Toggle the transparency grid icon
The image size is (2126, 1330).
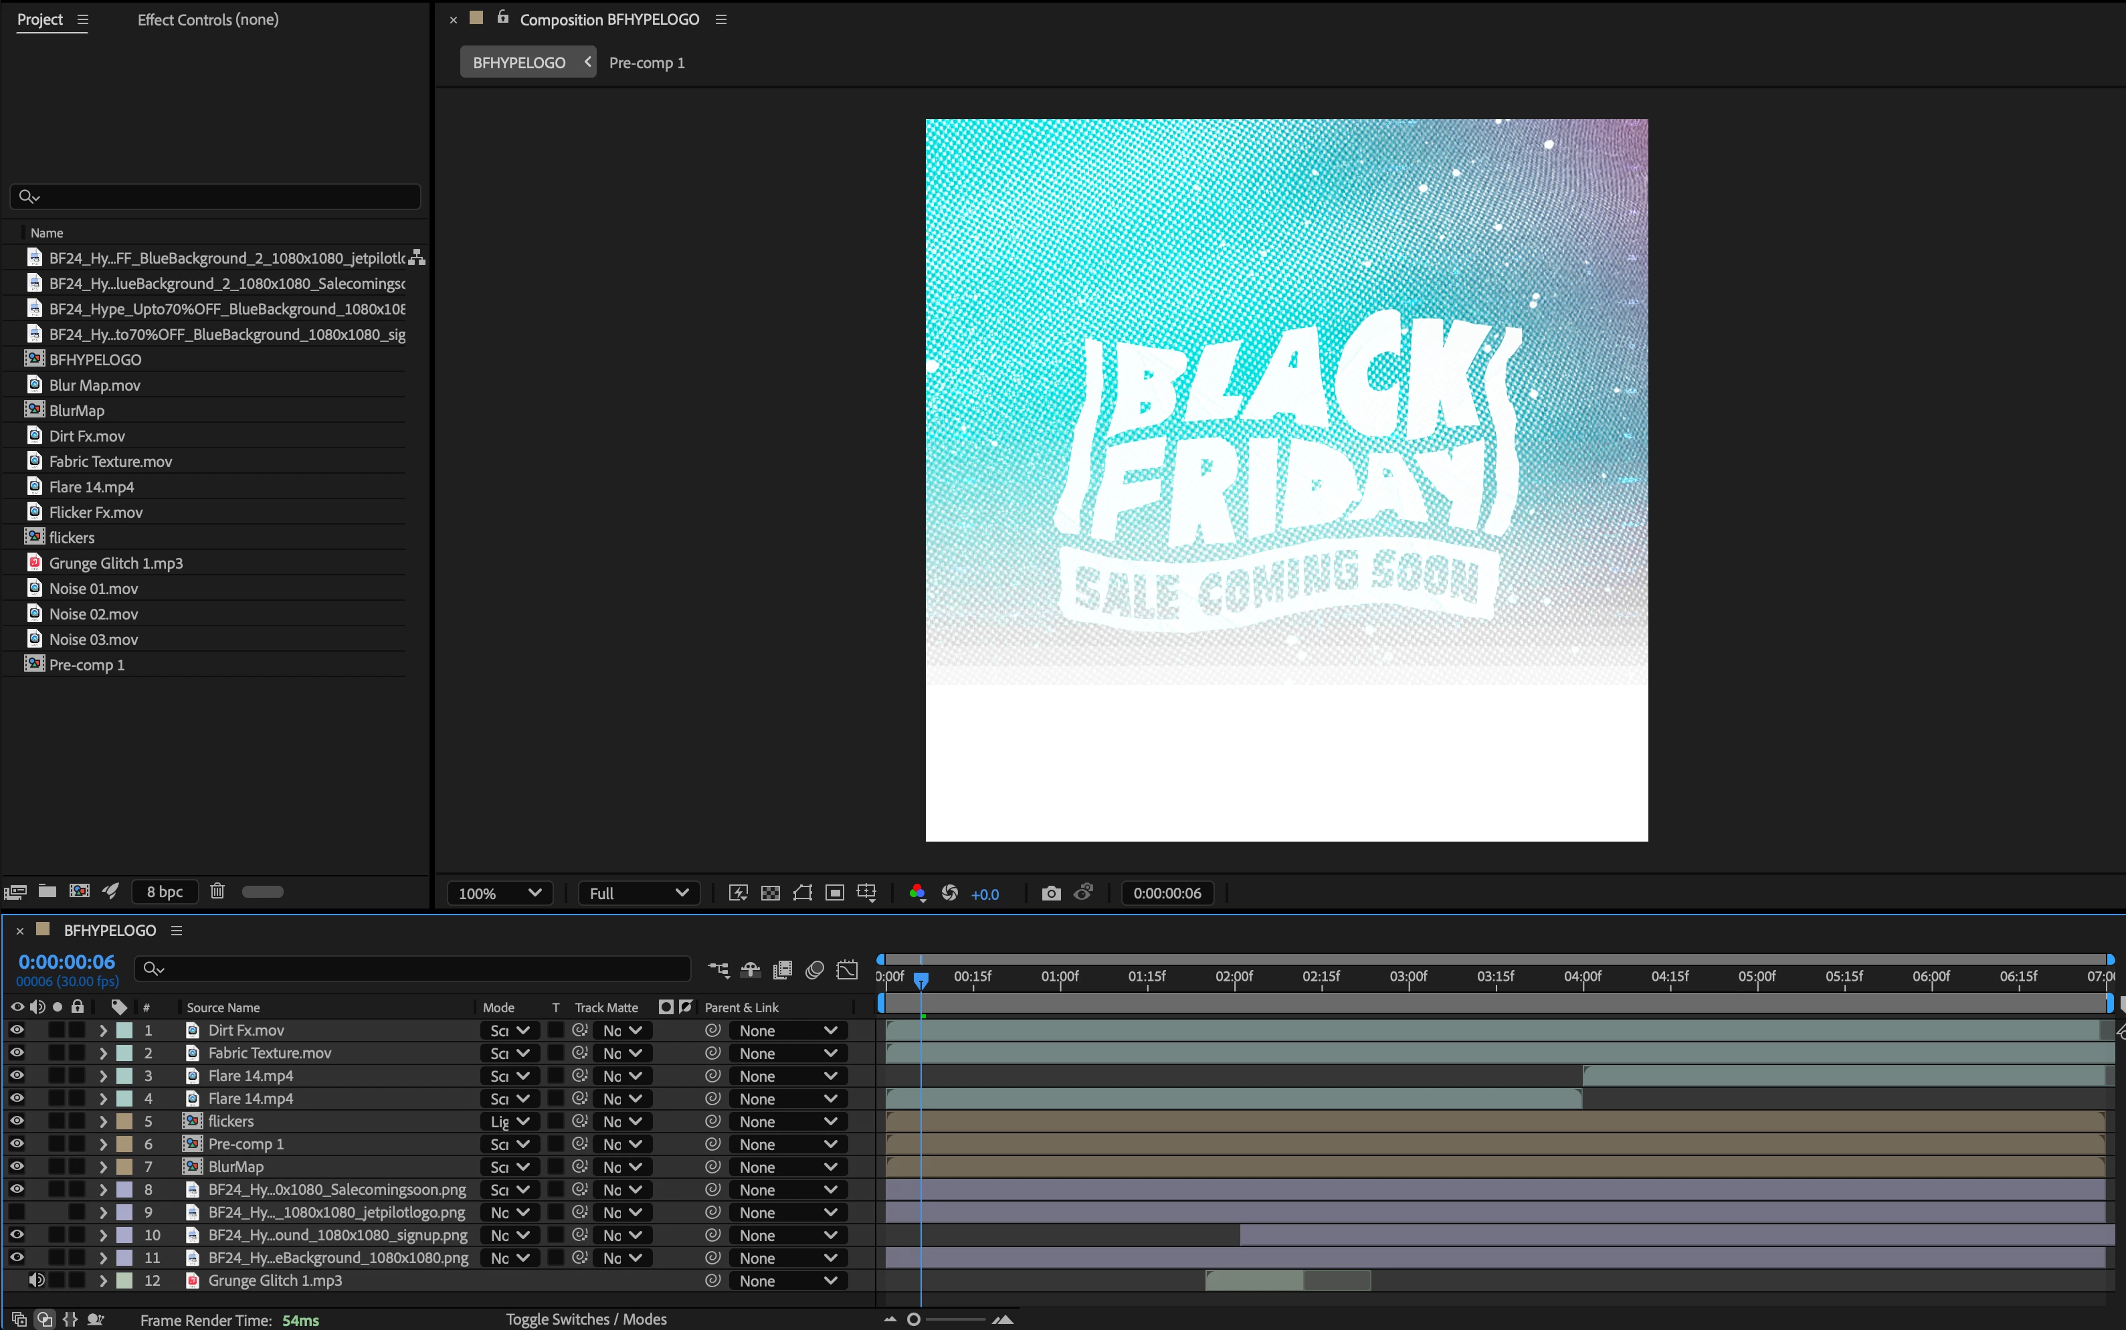(769, 893)
